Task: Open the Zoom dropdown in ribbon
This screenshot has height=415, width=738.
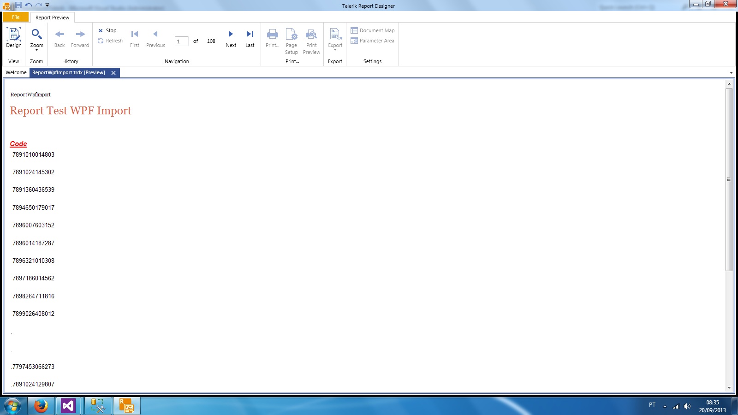Action: [x=36, y=39]
